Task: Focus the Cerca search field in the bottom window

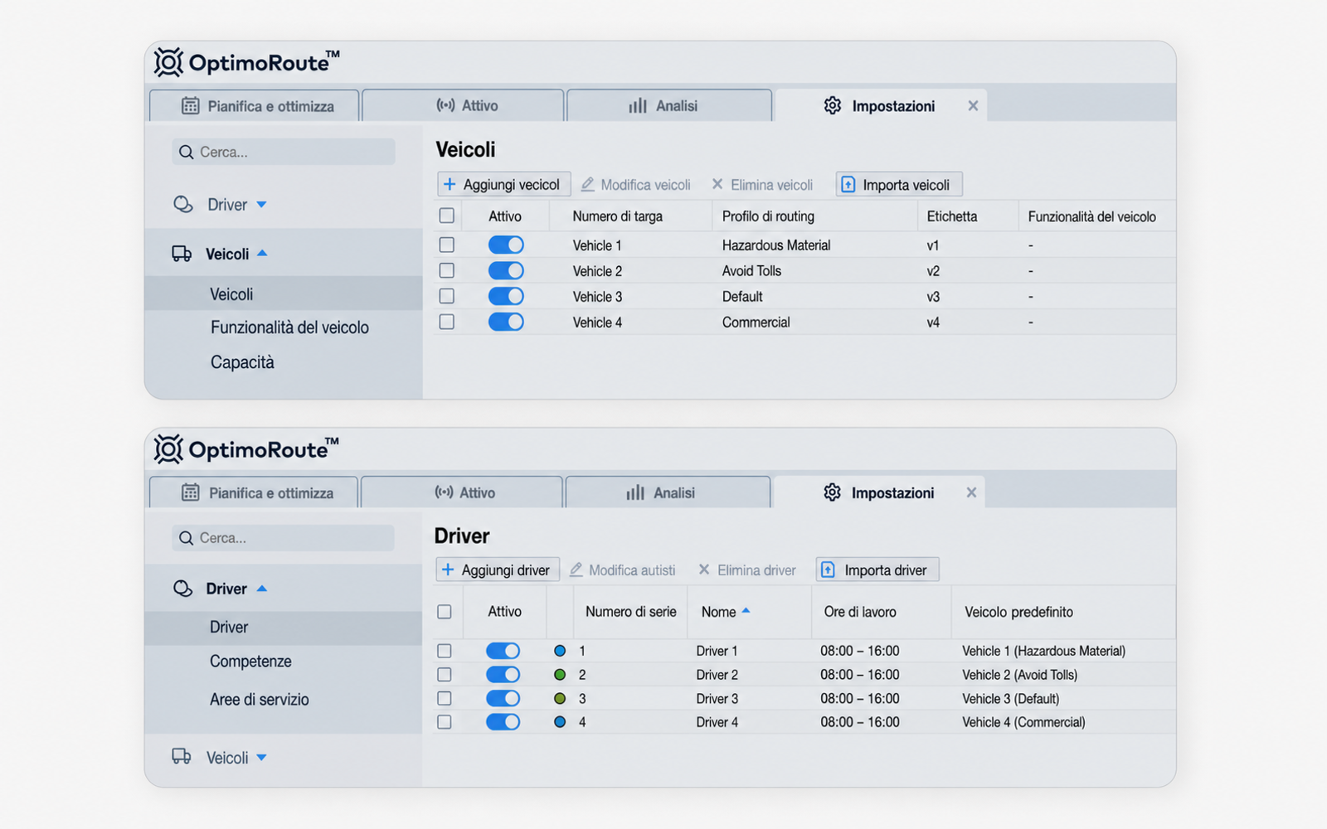Action: tap(284, 538)
